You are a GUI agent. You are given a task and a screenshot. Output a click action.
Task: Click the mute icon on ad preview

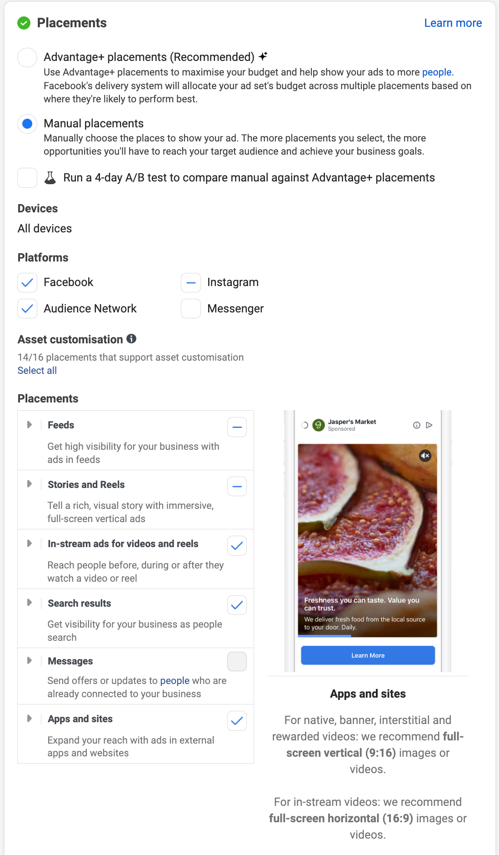425,456
